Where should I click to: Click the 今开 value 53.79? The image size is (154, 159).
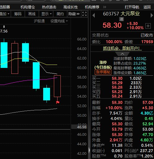(x=117, y=129)
